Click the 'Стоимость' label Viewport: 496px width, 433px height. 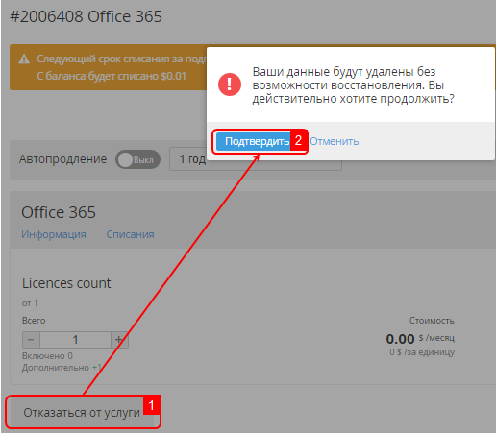[x=432, y=321]
